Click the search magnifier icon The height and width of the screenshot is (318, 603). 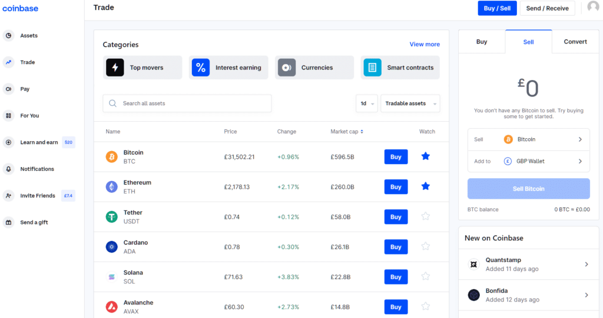[x=112, y=103]
